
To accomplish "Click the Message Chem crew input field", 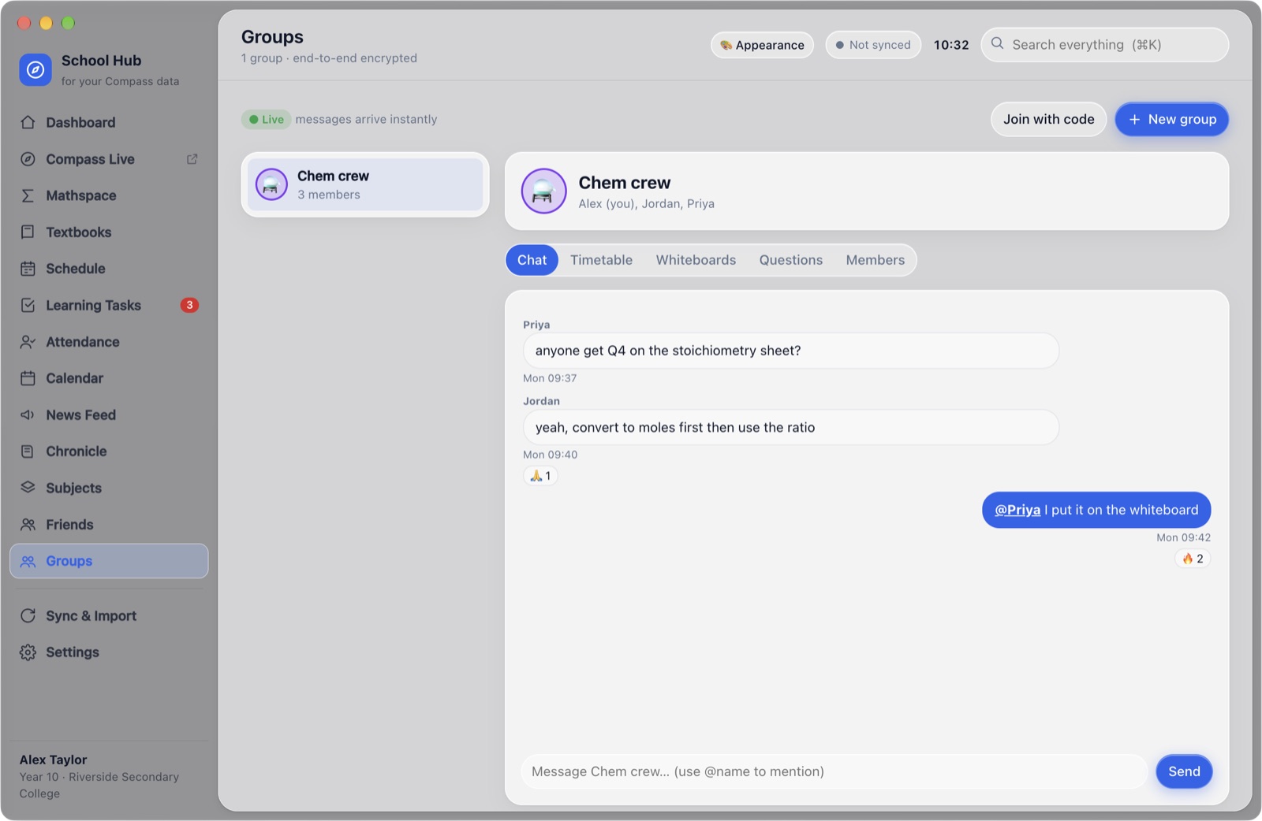I will (834, 771).
